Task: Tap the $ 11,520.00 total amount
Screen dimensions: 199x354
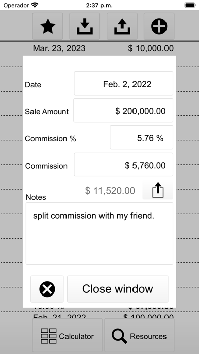Action: click(x=110, y=191)
